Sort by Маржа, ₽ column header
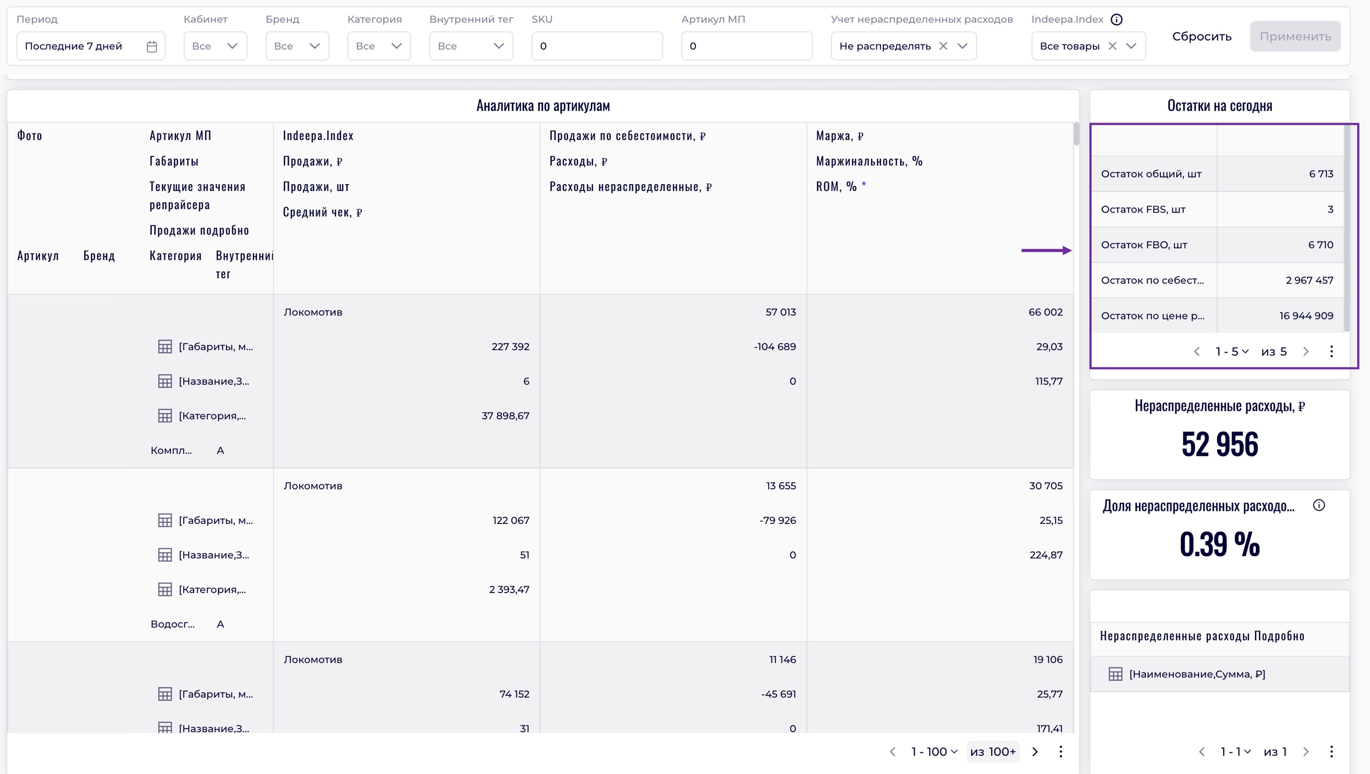The image size is (1370, 774). [839, 135]
